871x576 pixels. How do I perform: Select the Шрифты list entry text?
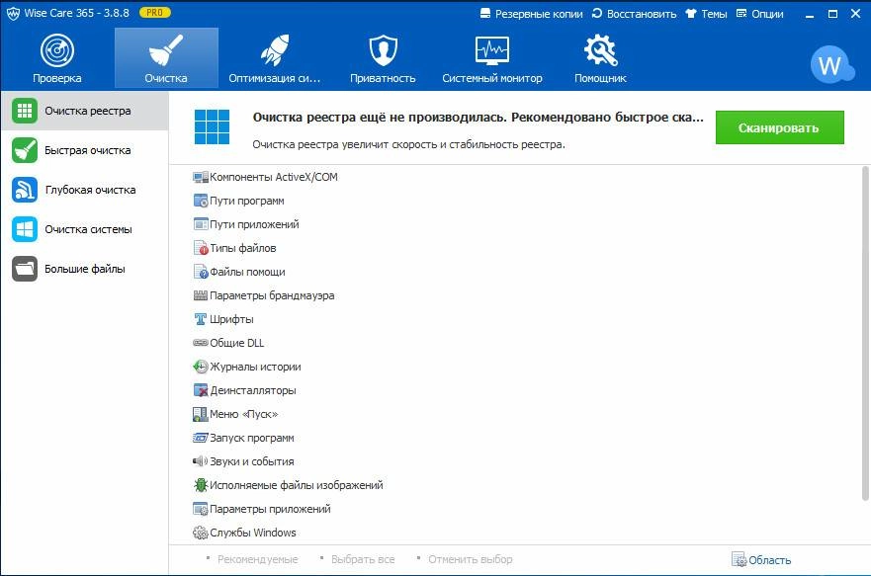[231, 319]
